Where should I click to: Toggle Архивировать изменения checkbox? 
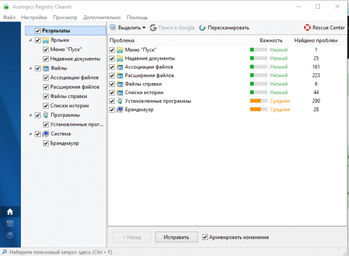click(205, 237)
